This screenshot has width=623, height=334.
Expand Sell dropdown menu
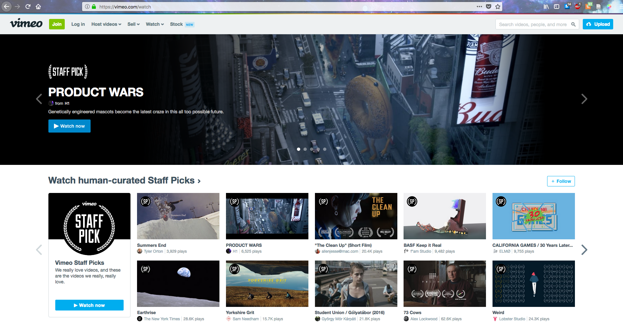click(x=133, y=24)
